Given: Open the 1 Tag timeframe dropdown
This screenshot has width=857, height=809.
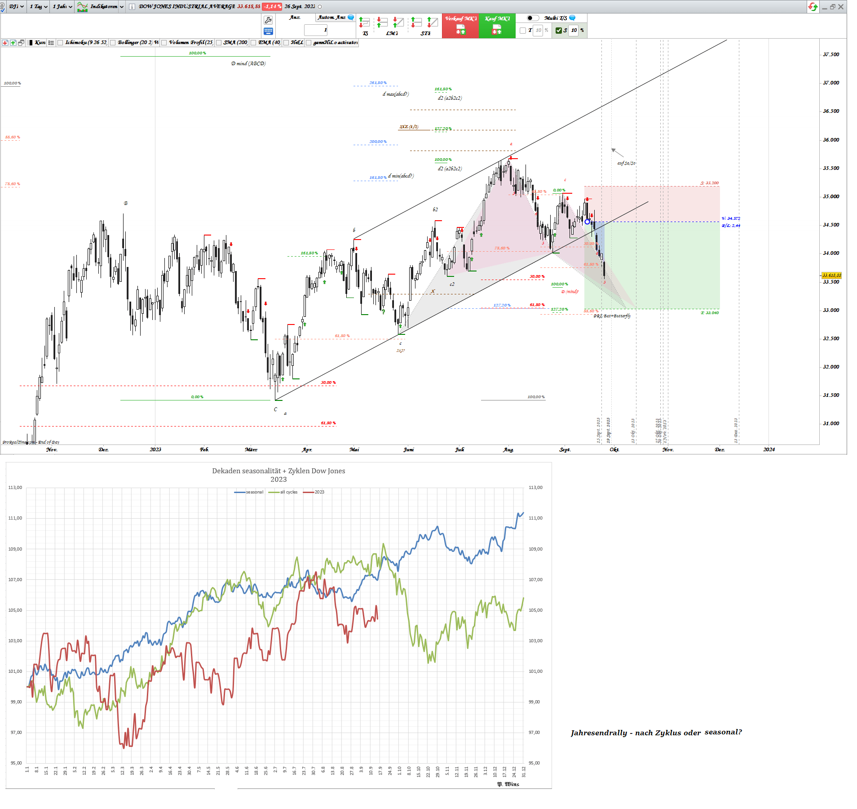Looking at the screenshot, I should 39,7.
